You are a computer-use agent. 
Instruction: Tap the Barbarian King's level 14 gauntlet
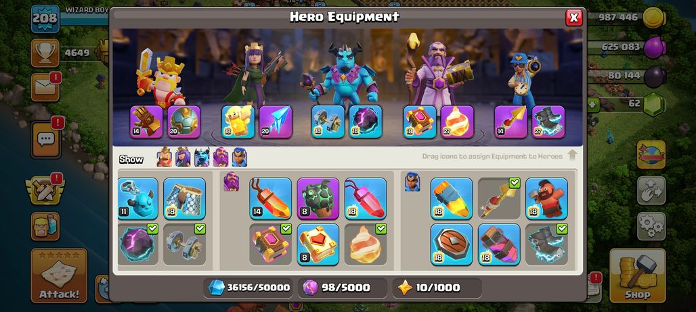click(x=146, y=122)
